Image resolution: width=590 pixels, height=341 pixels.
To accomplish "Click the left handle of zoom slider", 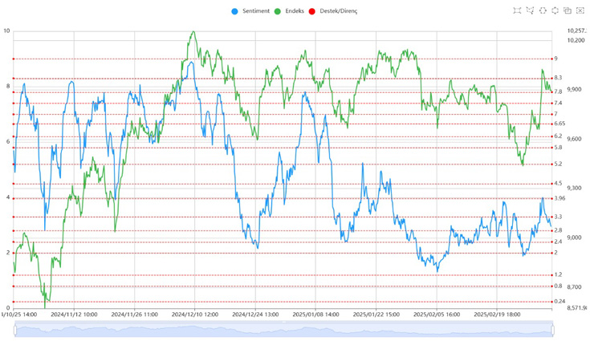I will pyautogui.click(x=14, y=330).
